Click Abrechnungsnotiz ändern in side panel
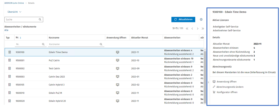Screen dimensions: 280x107 228,87
